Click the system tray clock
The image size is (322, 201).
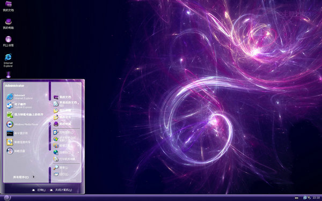316,197
